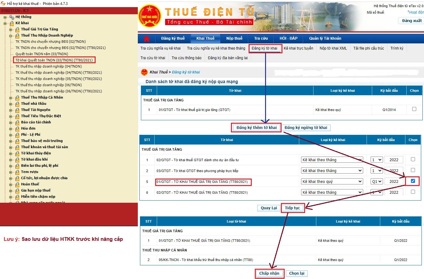Click the Hệ thống gear icon in tree
This screenshot has height=279, width=424.
coord(12,17)
